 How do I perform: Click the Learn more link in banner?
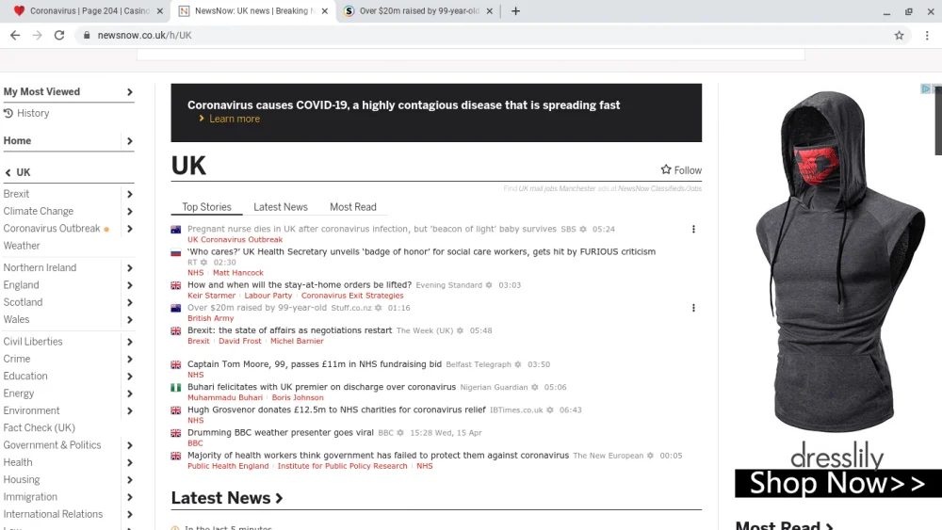(x=235, y=119)
